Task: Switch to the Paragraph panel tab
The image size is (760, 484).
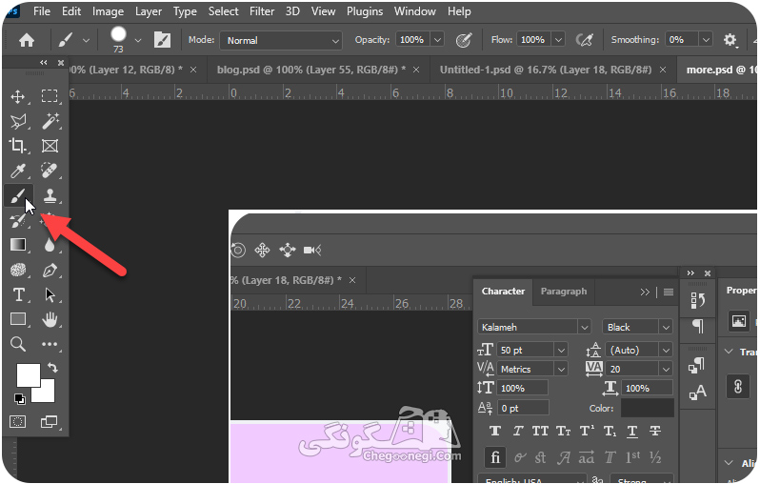Action: pyautogui.click(x=563, y=292)
